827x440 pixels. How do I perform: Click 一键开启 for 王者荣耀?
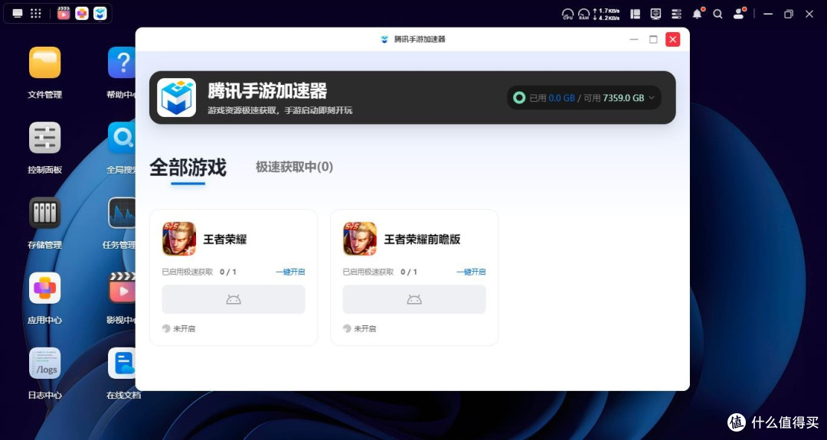pos(291,272)
